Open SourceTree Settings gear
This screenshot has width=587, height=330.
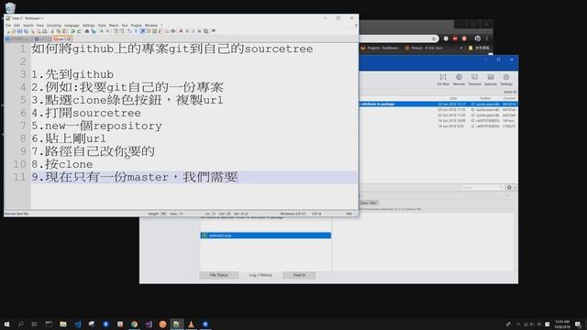506,80
